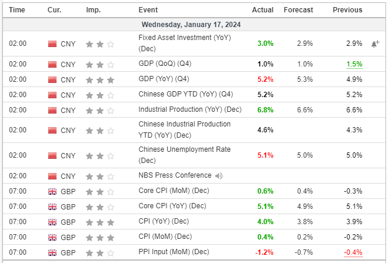Click the Imp. column header

pos(93,10)
